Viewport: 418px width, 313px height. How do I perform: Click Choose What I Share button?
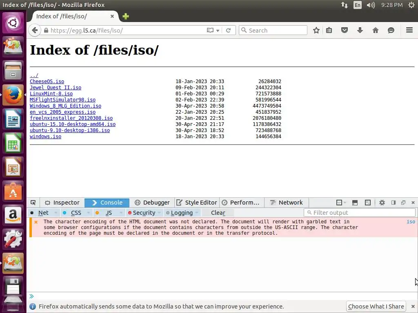coord(376,306)
